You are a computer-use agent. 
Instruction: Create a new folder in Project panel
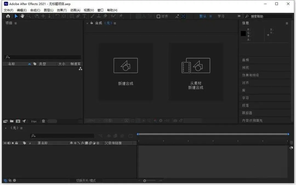point(12,121)
